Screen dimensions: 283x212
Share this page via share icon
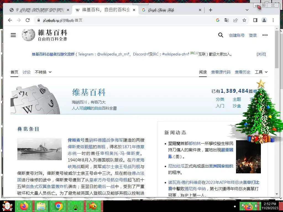[x=235, y=20]
